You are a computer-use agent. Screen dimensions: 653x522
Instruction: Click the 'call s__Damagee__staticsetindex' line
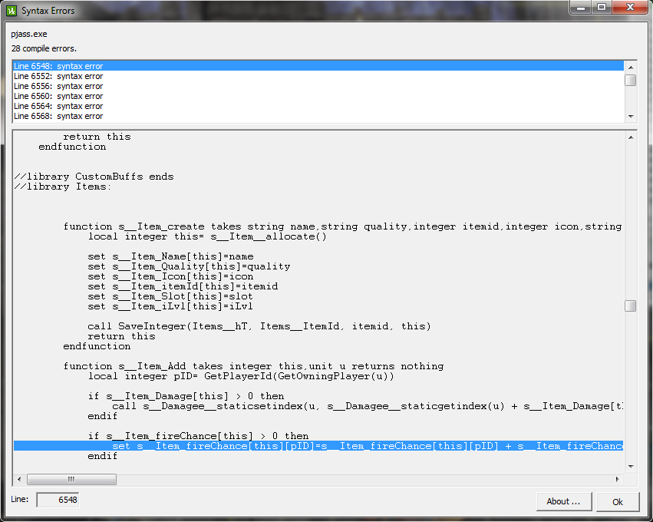[x=368, y=406]
